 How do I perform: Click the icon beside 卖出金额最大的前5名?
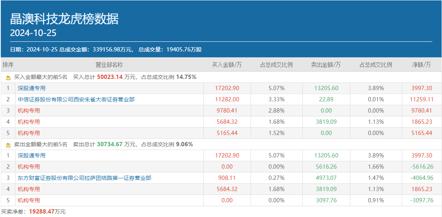[x=8, y=145]
